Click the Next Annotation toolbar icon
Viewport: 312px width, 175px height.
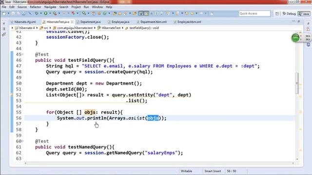168,14
